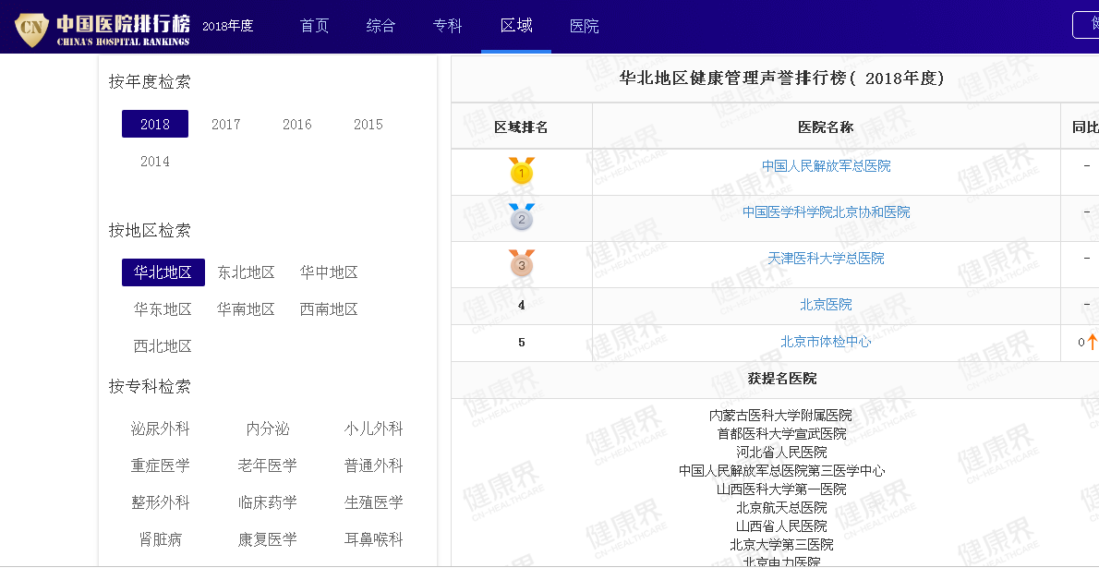Choose year 2016 filter
The height and width of the screenshot is (568, 1099).
[296, 124]
